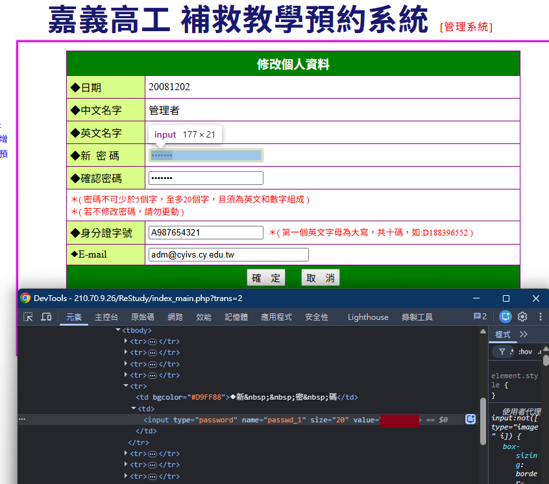Click the blue AI assistance icon in toolbar
The height and width of the screenshot is (484, 549).
pos(506,317)
